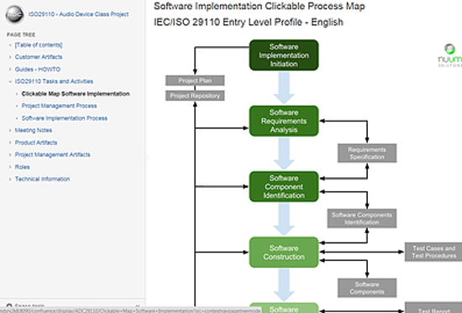Click Software Implementation Clickable Process Map title
This screenshot has height=313, width=462.
pos(260,6)
